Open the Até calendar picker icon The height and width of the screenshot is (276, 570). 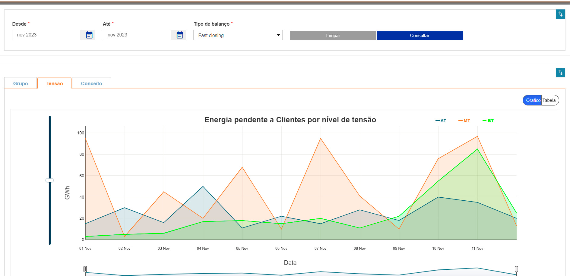(180, 35)
